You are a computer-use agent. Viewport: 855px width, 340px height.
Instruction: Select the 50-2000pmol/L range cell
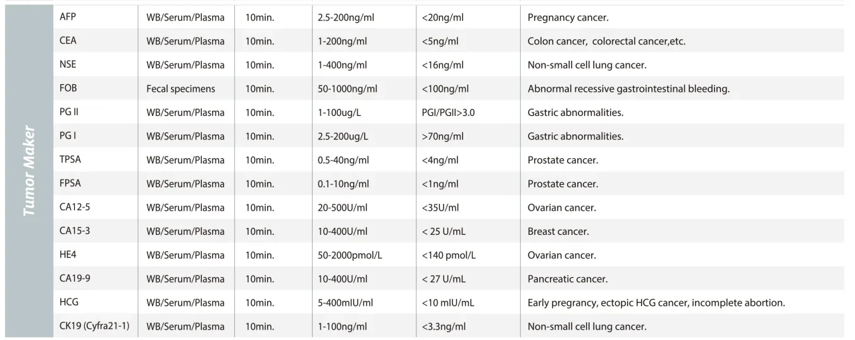point(349,255)
